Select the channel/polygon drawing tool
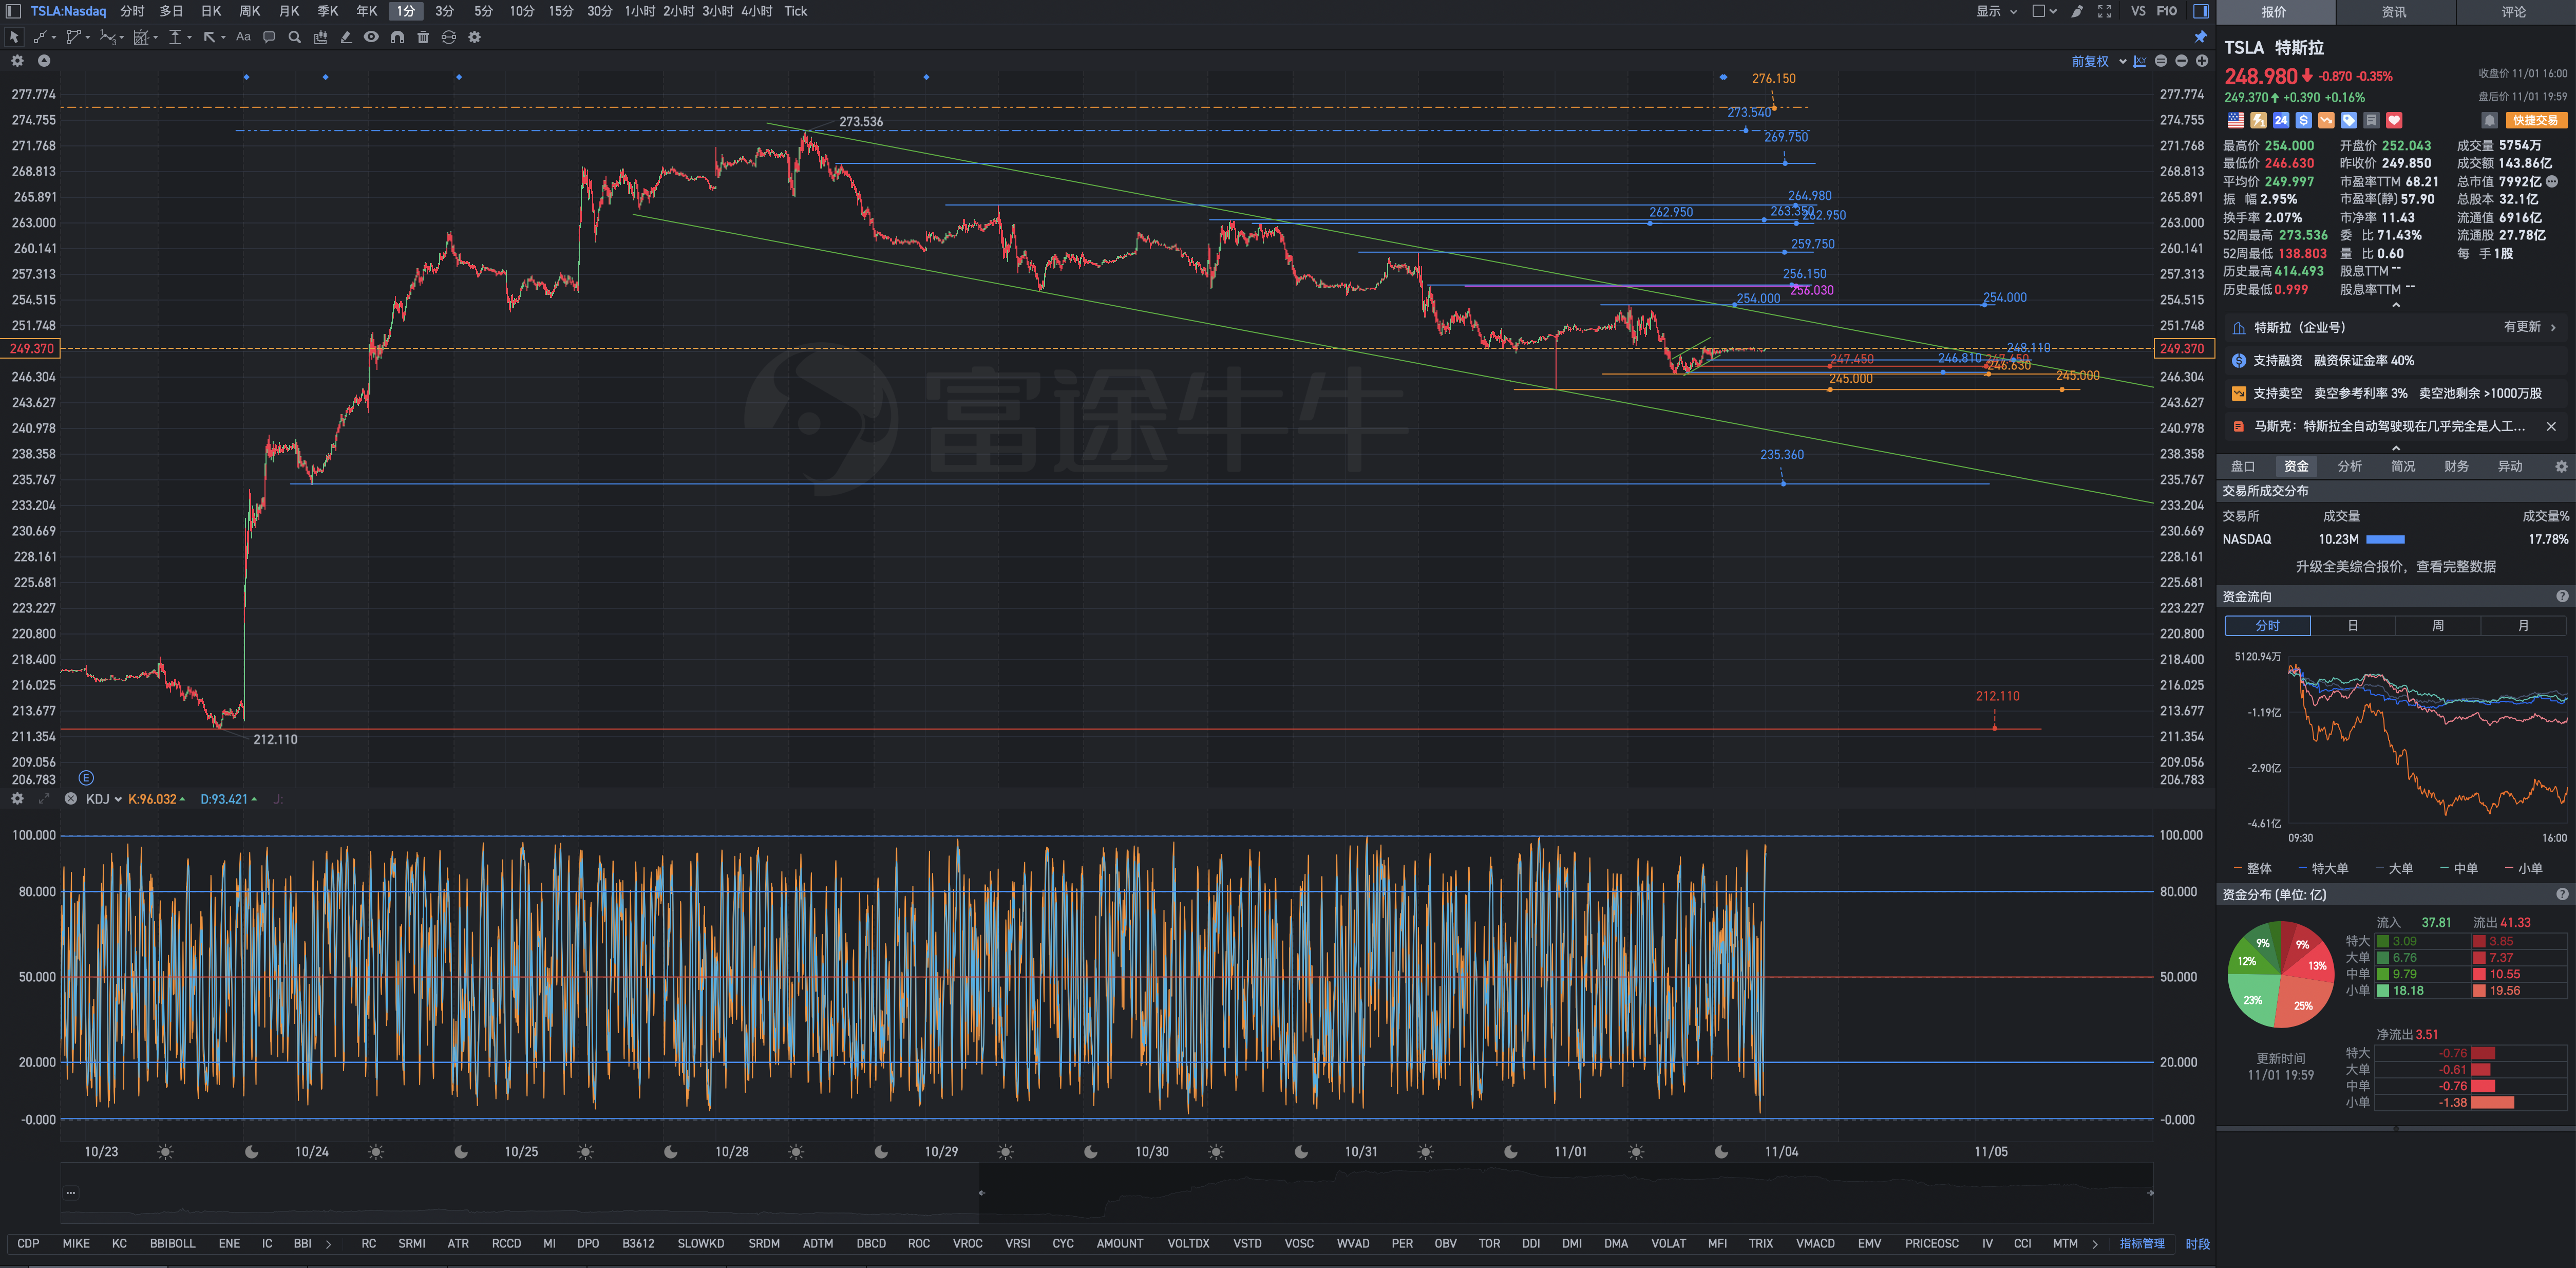This screenshot has height=1268, width=2576. [x=73, y=37]
